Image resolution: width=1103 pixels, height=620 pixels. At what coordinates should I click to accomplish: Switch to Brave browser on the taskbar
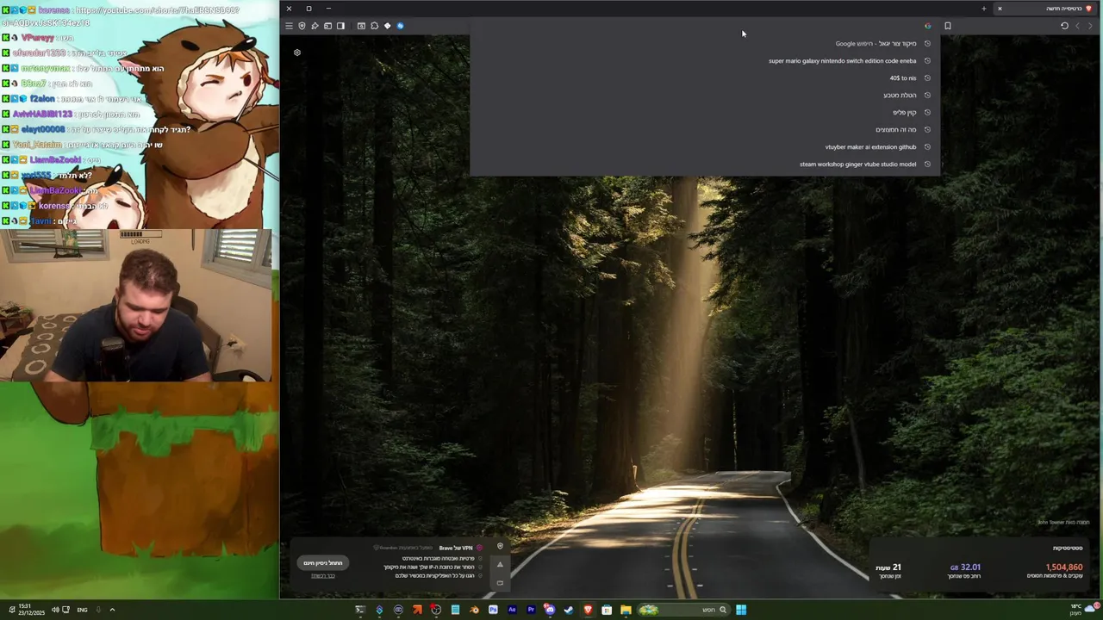tap(588, 610)
